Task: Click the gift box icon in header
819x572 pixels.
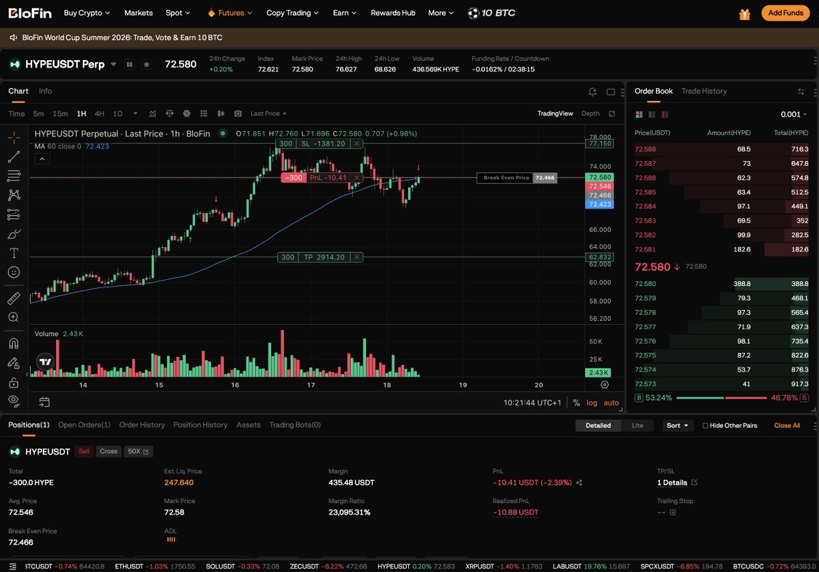Action: click(744, 13)
